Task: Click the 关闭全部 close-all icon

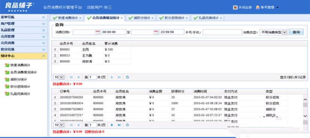Action: pyautogui.click(x=235, y=8)
